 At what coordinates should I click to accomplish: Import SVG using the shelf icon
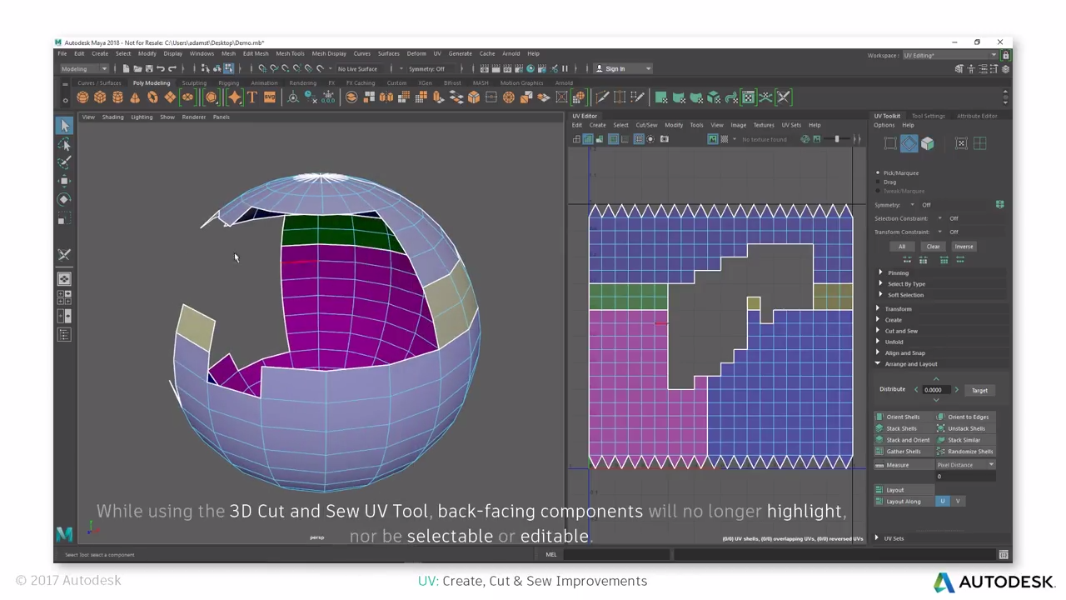tap(270, 97)
